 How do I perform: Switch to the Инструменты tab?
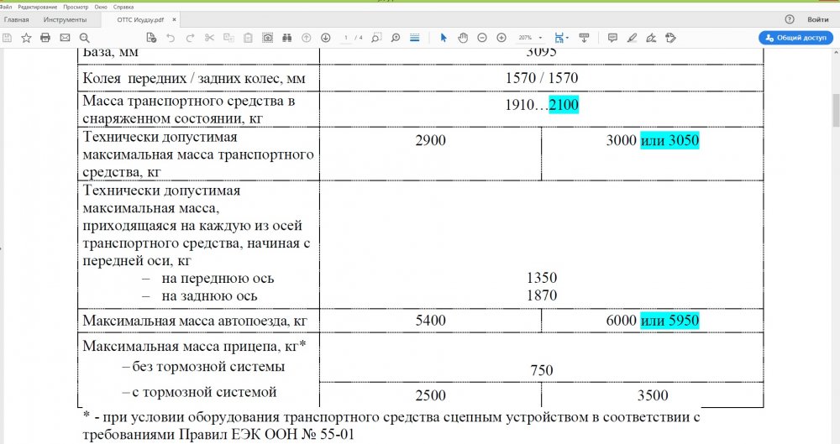(x=65, y=18)
